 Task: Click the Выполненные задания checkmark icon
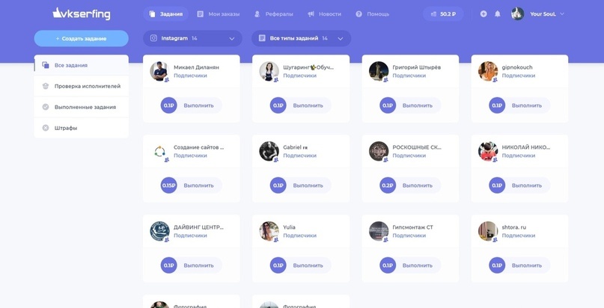coord(46,107)
